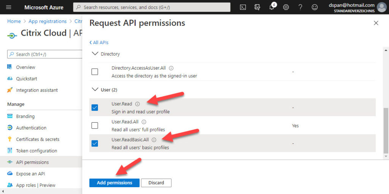Image resolution: width=389 pixels, height=194 pixels.
Task: Click the permissions list vertical scrollbar thumb
Action: [x=386, y=131]
